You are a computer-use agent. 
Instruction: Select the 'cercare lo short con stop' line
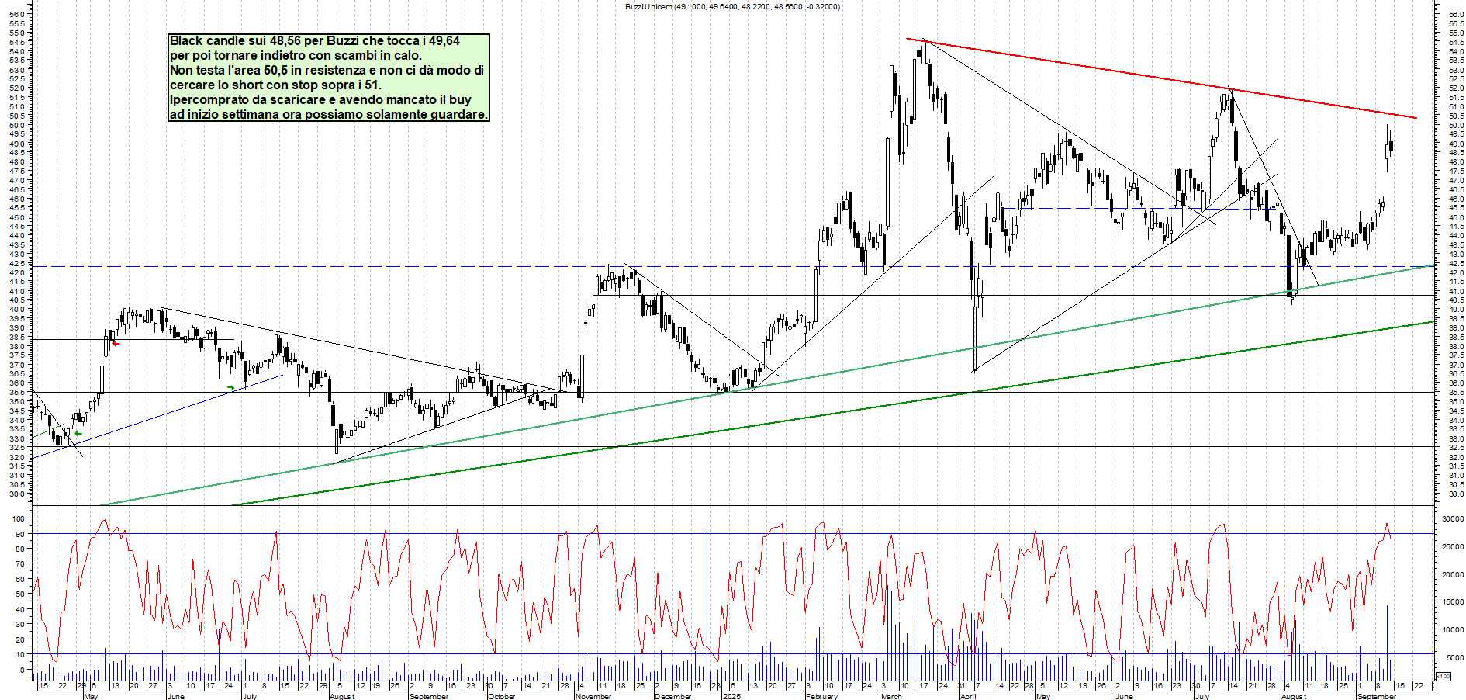(x=275, y=85)
